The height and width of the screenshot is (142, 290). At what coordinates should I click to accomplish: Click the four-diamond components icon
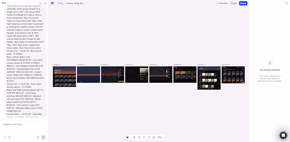pos(154,137)
